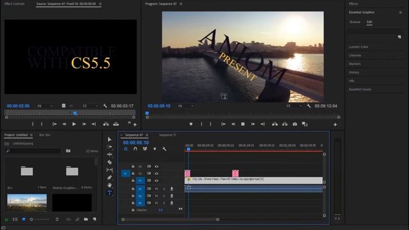This screenshot has width=409, height=230.
Task: Mark In point in Source monitor
Action: point(33,124)
